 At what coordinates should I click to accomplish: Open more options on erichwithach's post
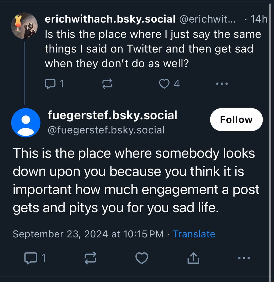222,84
